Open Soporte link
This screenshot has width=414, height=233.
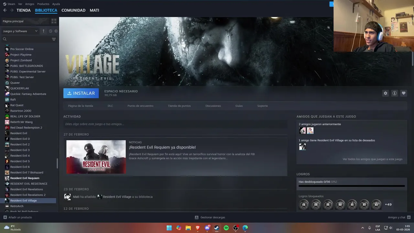(262, 106)
